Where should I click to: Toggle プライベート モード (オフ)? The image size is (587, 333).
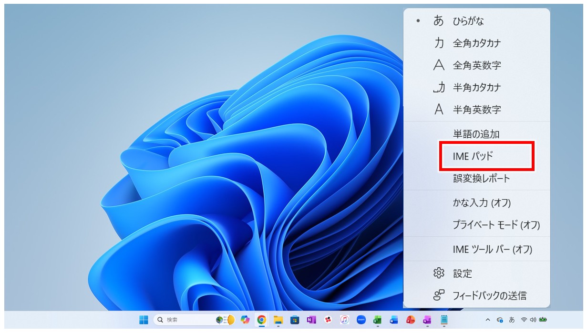(x=476, y=225)
